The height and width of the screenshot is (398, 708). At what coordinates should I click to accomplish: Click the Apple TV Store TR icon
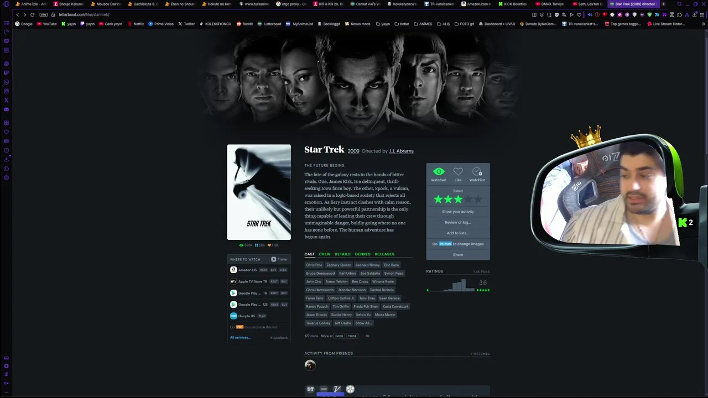(x=233, y=281)
